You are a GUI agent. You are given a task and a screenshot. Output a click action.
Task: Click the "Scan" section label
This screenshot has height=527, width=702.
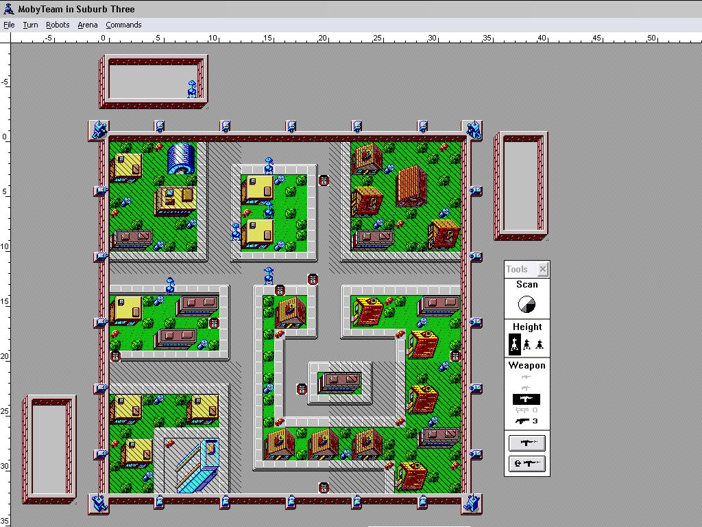point(527,284)
